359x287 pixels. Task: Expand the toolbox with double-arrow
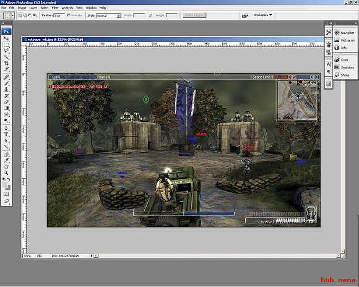tap(2, 23)
